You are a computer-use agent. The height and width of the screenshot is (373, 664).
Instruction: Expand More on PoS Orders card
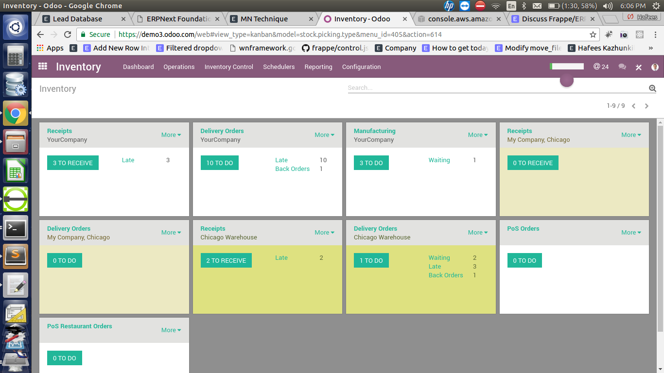tap(631, 233)
